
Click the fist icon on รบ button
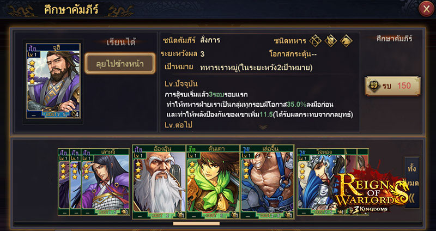coord(374,86)
